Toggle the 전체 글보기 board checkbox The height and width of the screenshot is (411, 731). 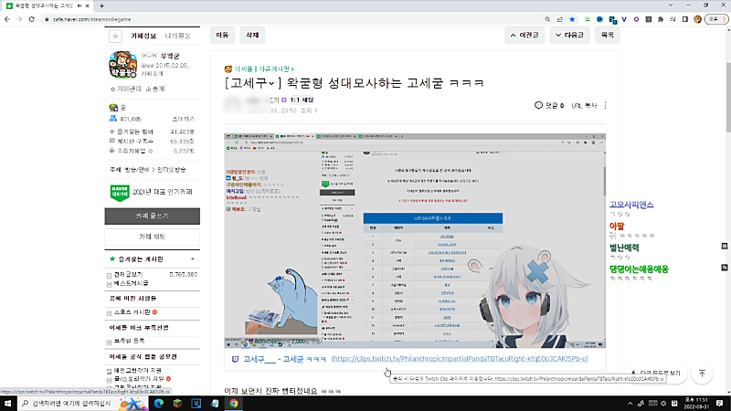(x=111, y=274)
